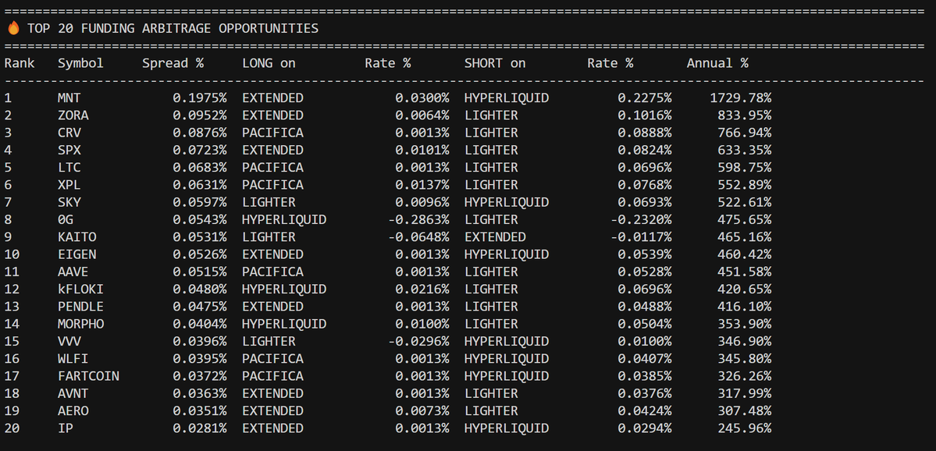Select the KAITO symbol text
This screenshot has height=451, width=936.
click(77, 237)
